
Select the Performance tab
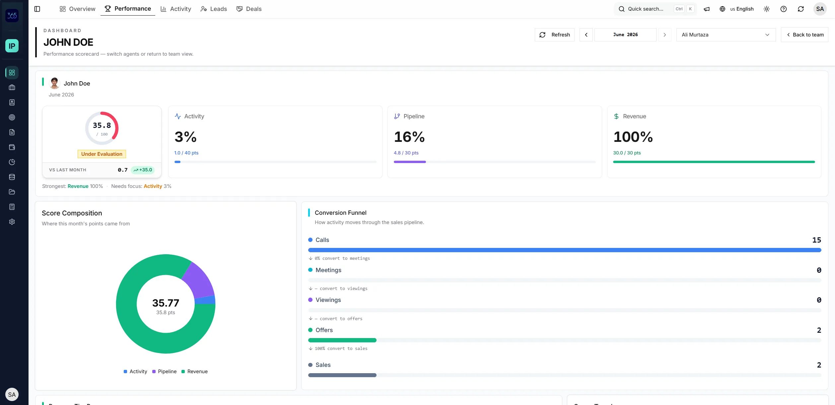click(128, 9)
